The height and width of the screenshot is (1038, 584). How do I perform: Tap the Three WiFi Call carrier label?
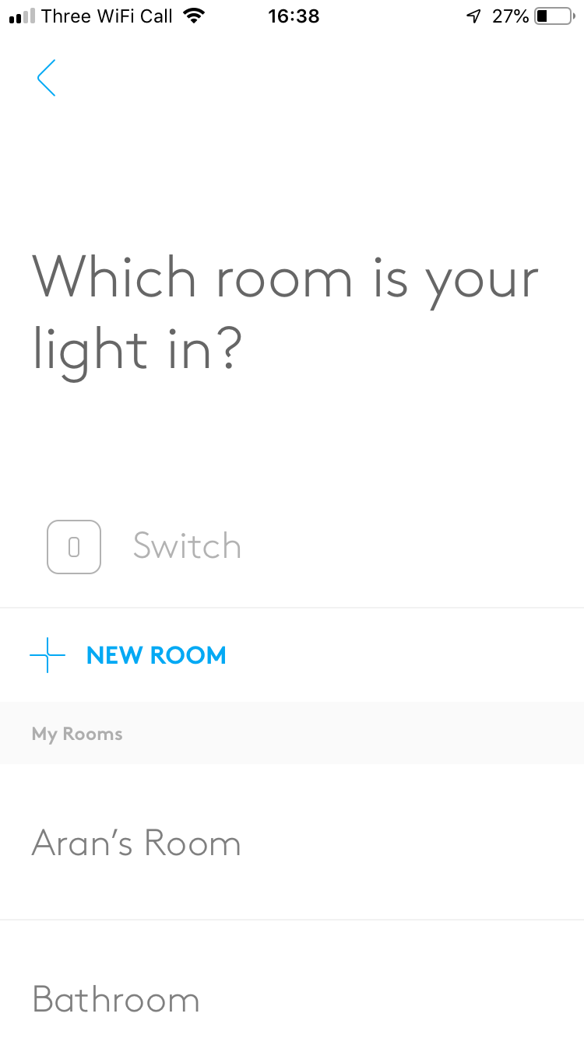point(107,16)
